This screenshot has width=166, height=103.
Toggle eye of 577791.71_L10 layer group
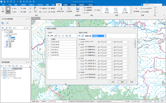point(4,76)
